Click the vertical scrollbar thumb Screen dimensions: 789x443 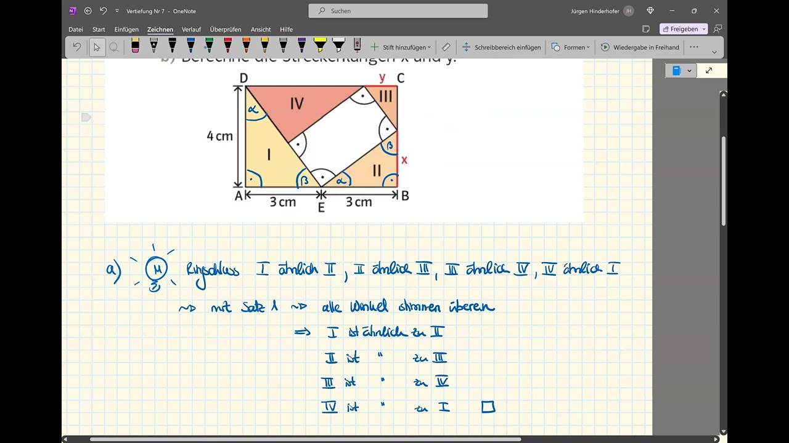click(724, 181)
